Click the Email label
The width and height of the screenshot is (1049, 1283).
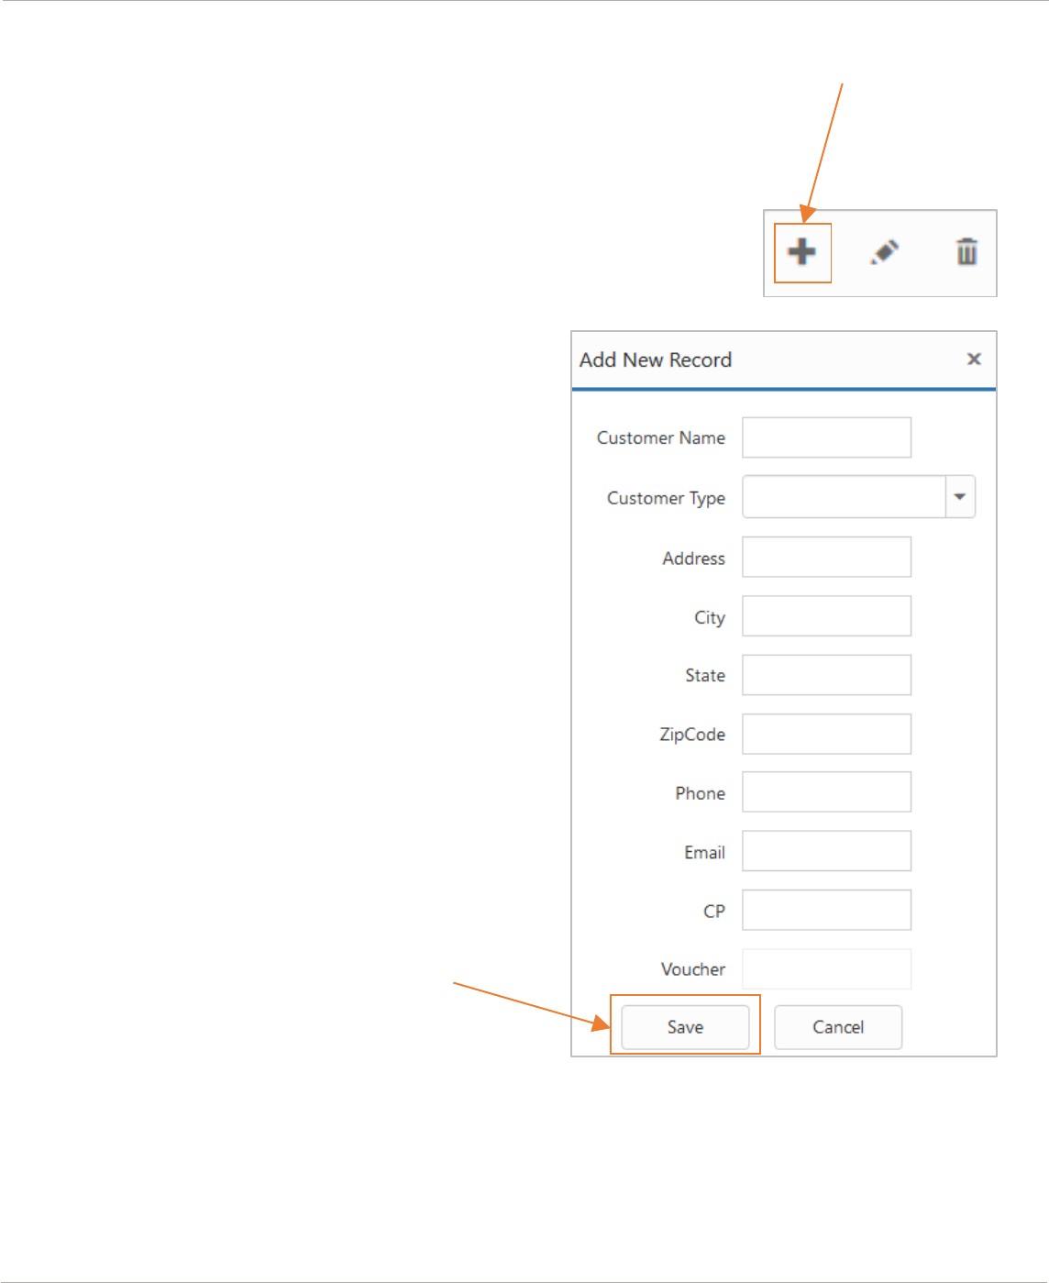pos(704,853)
